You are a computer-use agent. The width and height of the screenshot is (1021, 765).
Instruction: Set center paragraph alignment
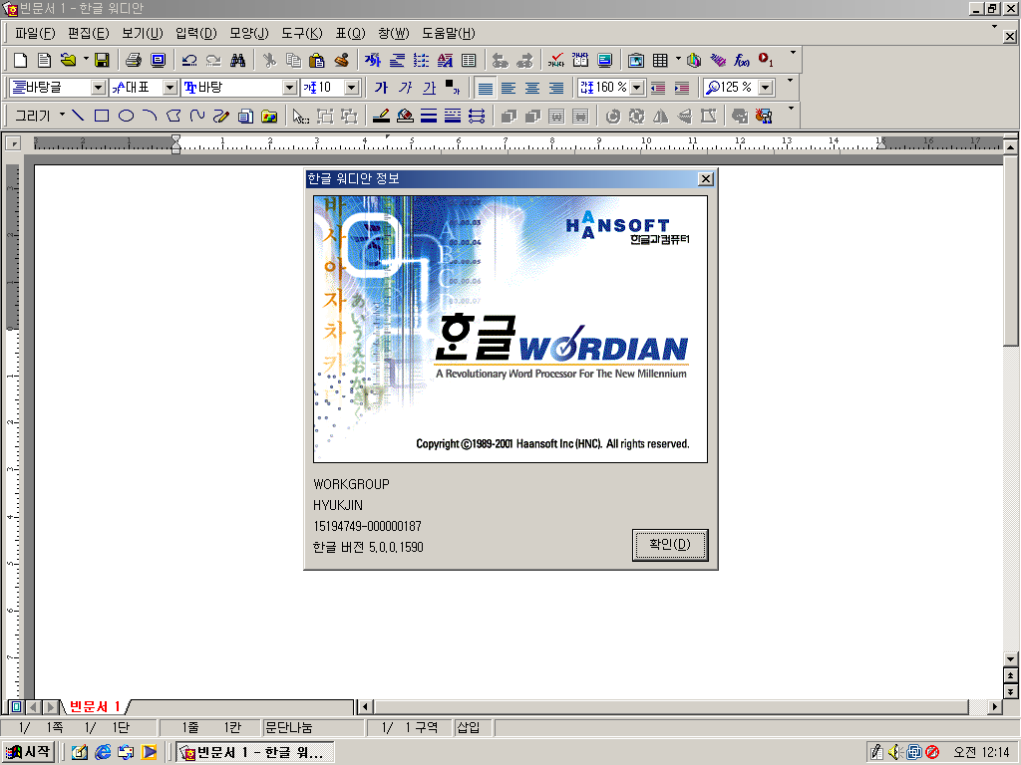(x=532, y=88)
